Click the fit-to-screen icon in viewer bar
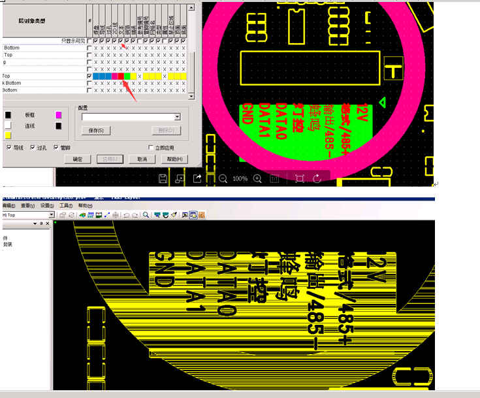Image resolution: width=480 pixels, height=398 pixels. [300, 178]
